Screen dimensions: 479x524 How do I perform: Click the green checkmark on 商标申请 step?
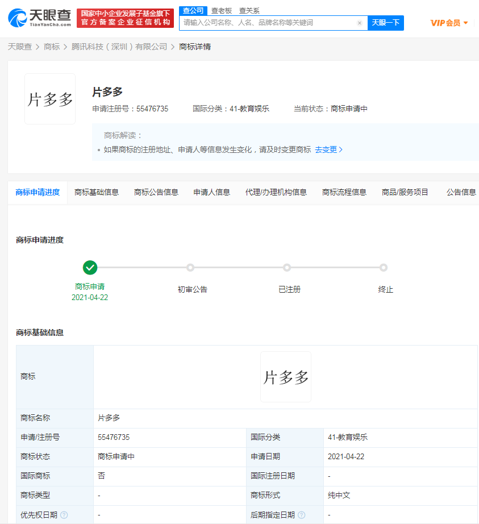tap(90, 267)
